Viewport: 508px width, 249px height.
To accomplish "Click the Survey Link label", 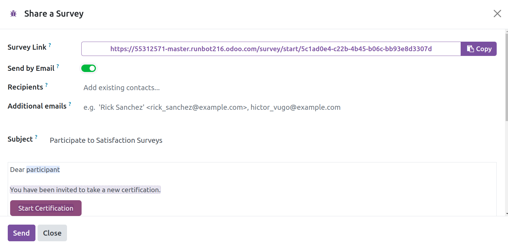I will (x=27, y=47).
